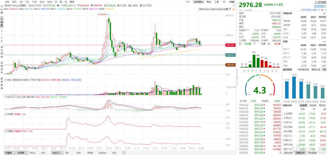Switch to 每股收益 tab
Viewport: 327px width, 155px height.
pyautogui.click(x=315, y=69)
